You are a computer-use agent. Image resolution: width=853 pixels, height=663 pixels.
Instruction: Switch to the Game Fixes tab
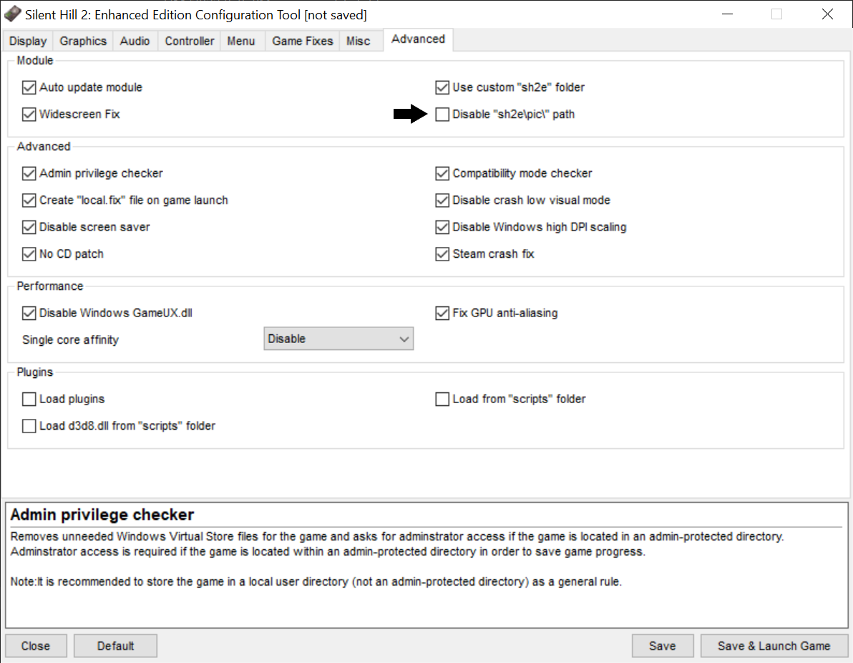point(303,41)
